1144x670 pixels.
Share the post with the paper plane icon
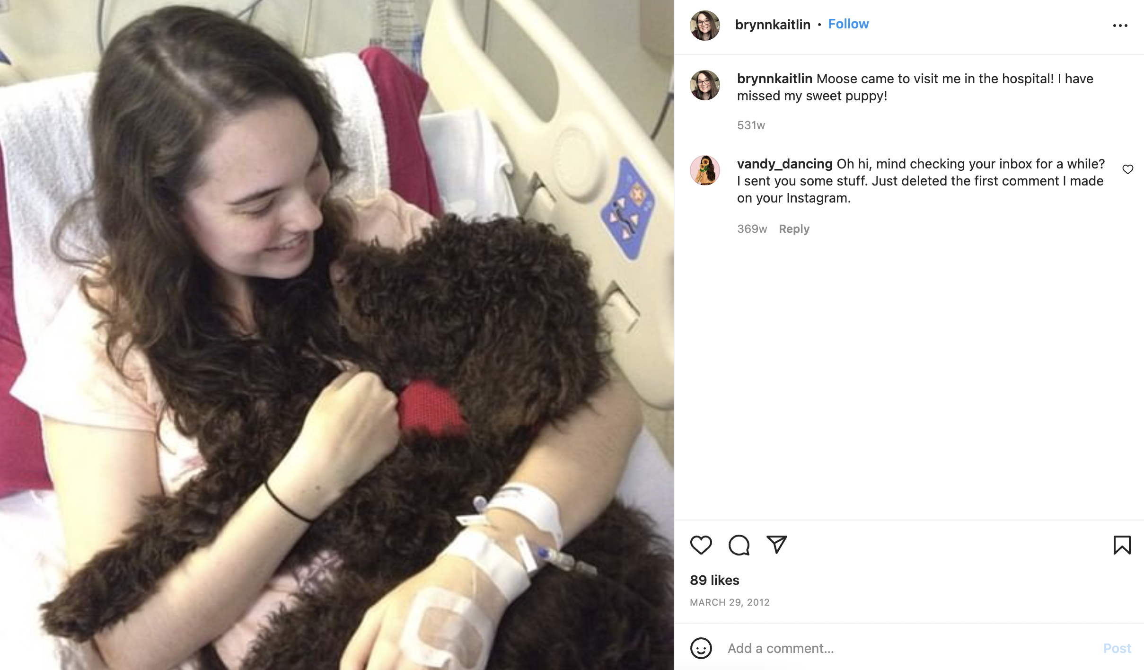click(x=776, y=545)
